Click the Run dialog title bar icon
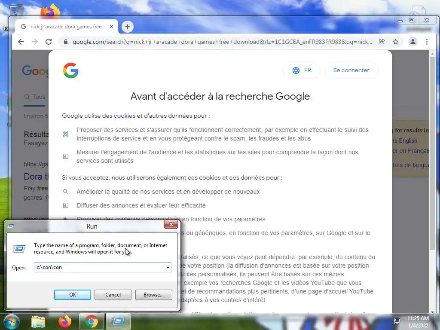Viewport: 440px width, 330px height. (11, 226)
